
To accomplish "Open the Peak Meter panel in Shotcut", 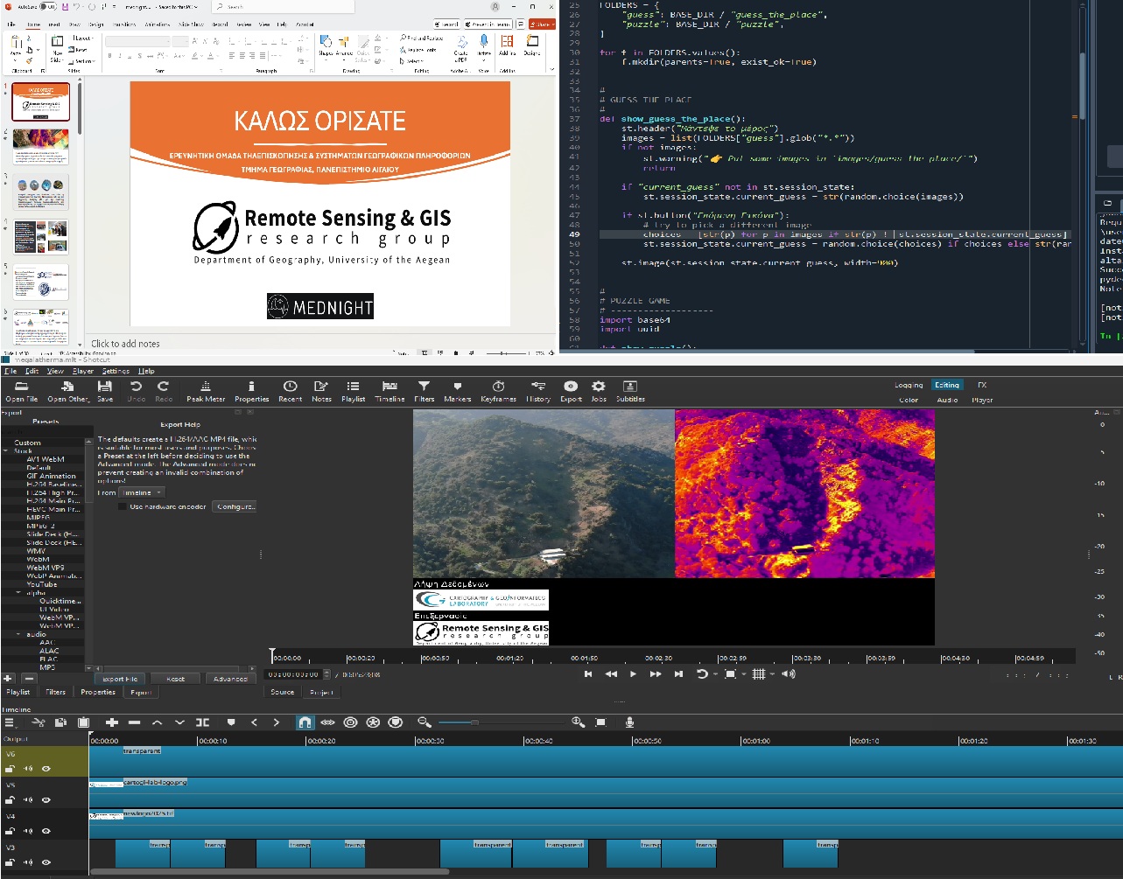I will [206, 391].
